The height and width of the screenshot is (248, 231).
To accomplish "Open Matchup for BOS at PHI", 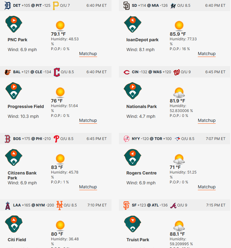I will (x=88, y=187).
